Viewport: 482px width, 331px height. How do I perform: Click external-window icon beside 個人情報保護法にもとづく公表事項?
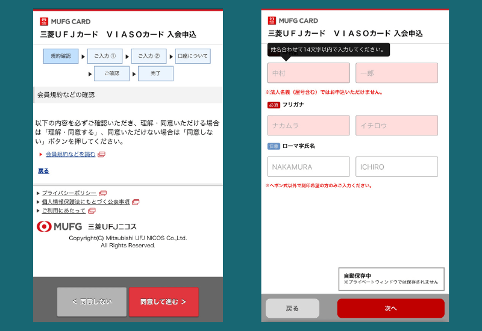[x=136, y=202]
